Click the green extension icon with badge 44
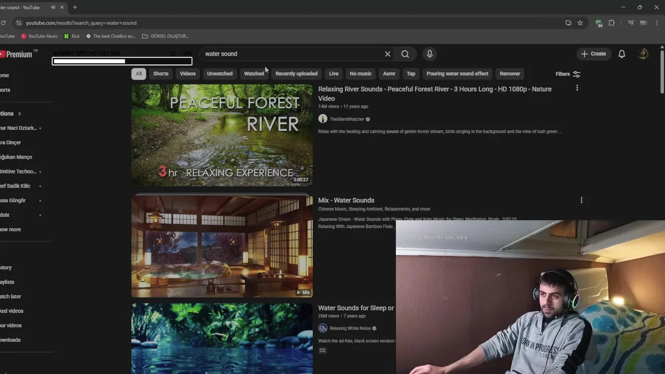The image size is (665, 374). pyautogui.click(x=598, y=23)
